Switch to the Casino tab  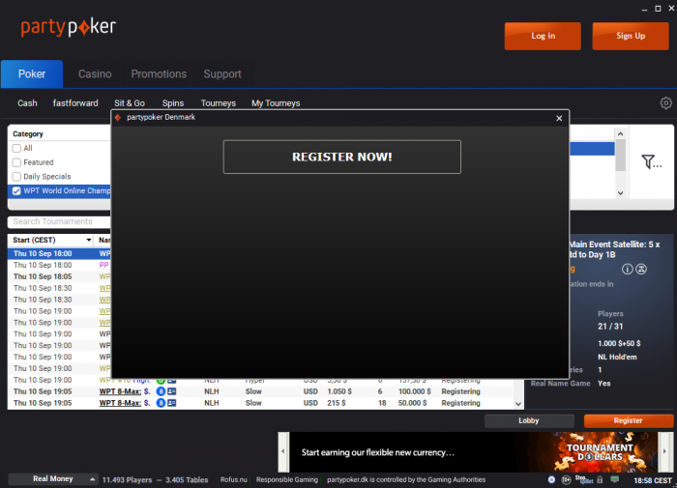click(x=95, y=74)
